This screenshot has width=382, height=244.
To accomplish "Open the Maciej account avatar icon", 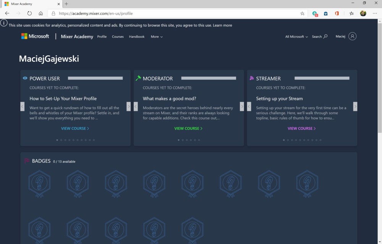I will [352, 36].
